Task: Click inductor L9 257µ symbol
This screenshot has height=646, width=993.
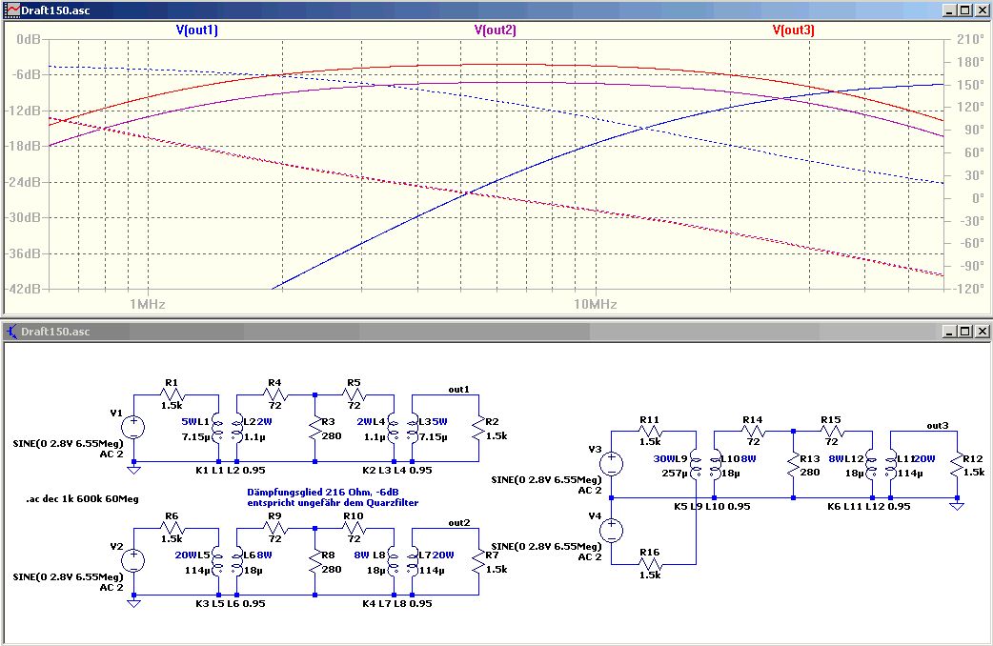Action: [696, 465]
